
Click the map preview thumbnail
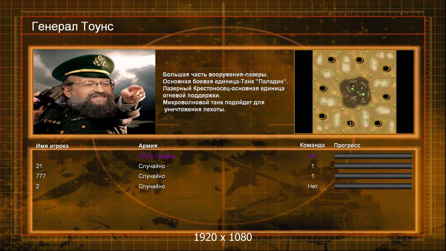tap(354, 92)
